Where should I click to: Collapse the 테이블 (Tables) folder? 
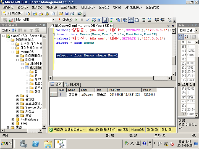[x=17, y=60]
